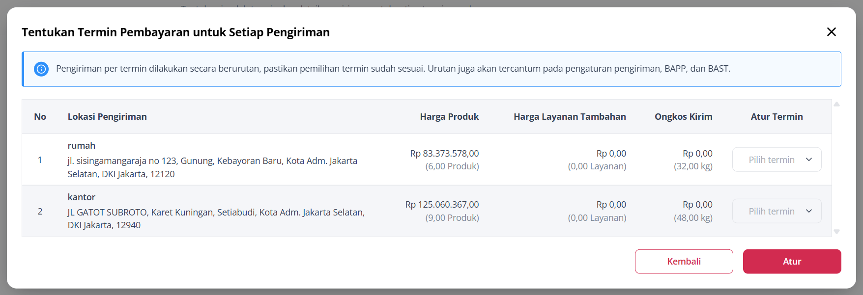The height and width of the screenshot is (295, 863).
Task: Select the Lokasi Pengiriman column header
Action: point(107,117)
